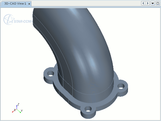This screenshot has width=161, height=121.
Task: Maximize the 3D-CAD view window
Action: click(157, 3)
